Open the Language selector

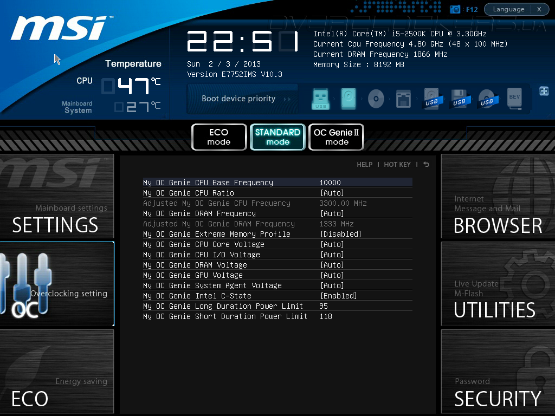508,9
